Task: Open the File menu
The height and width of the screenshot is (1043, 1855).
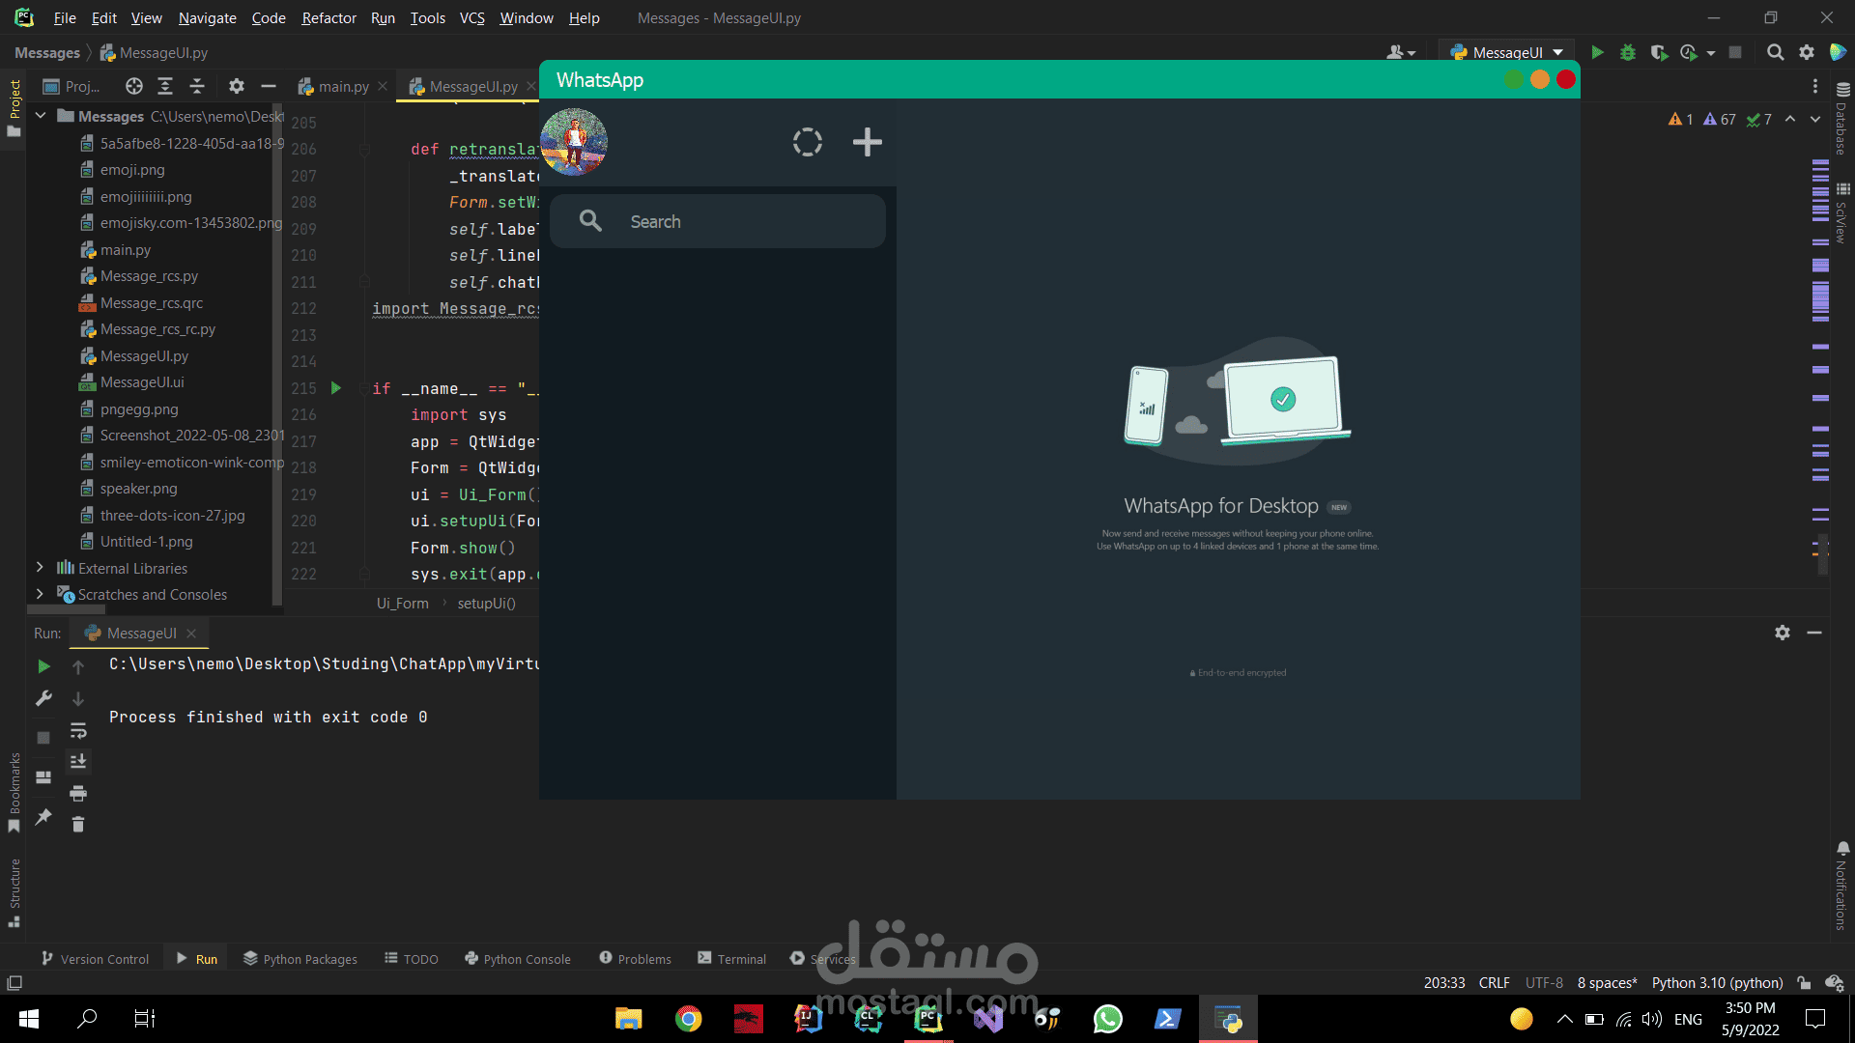Action: coord(65,17)
